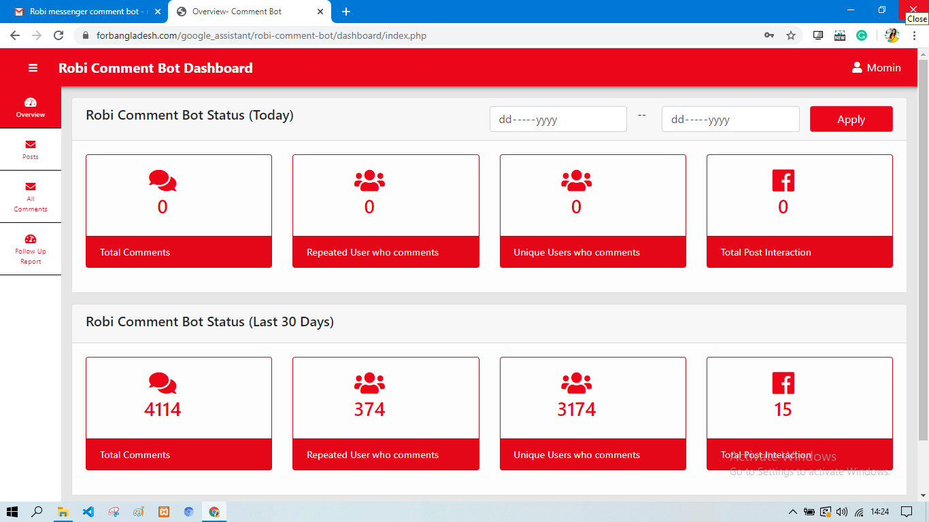The width and height of the screenshot is (929, 522).
Task: Open the Chrome profile avatar
Action: (x=892, y=35)
